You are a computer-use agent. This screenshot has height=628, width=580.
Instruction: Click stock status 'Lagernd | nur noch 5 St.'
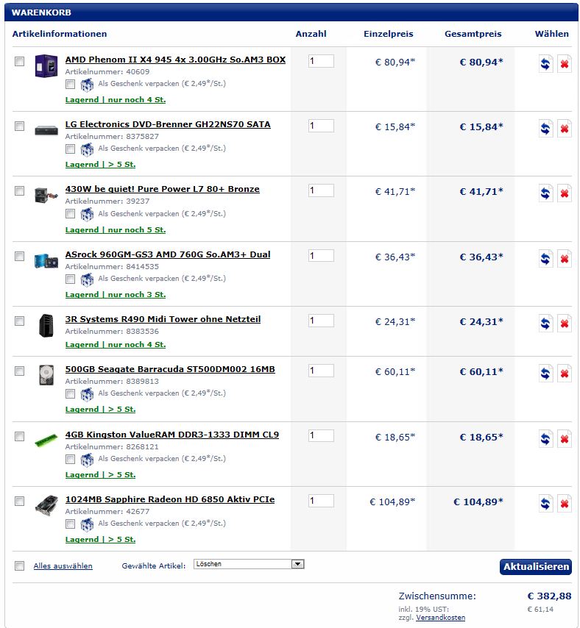116,230
